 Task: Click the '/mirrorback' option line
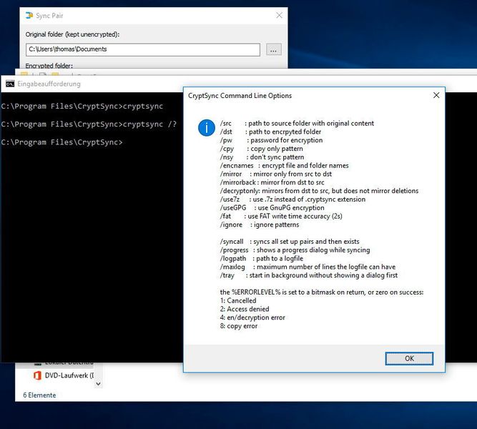pyautogui.click(x=272, y=182)
